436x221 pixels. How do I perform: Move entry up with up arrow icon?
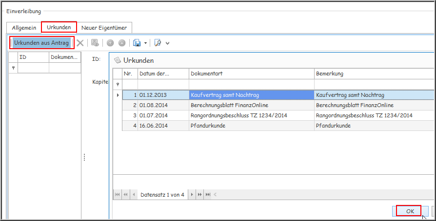tap(111, 43)
